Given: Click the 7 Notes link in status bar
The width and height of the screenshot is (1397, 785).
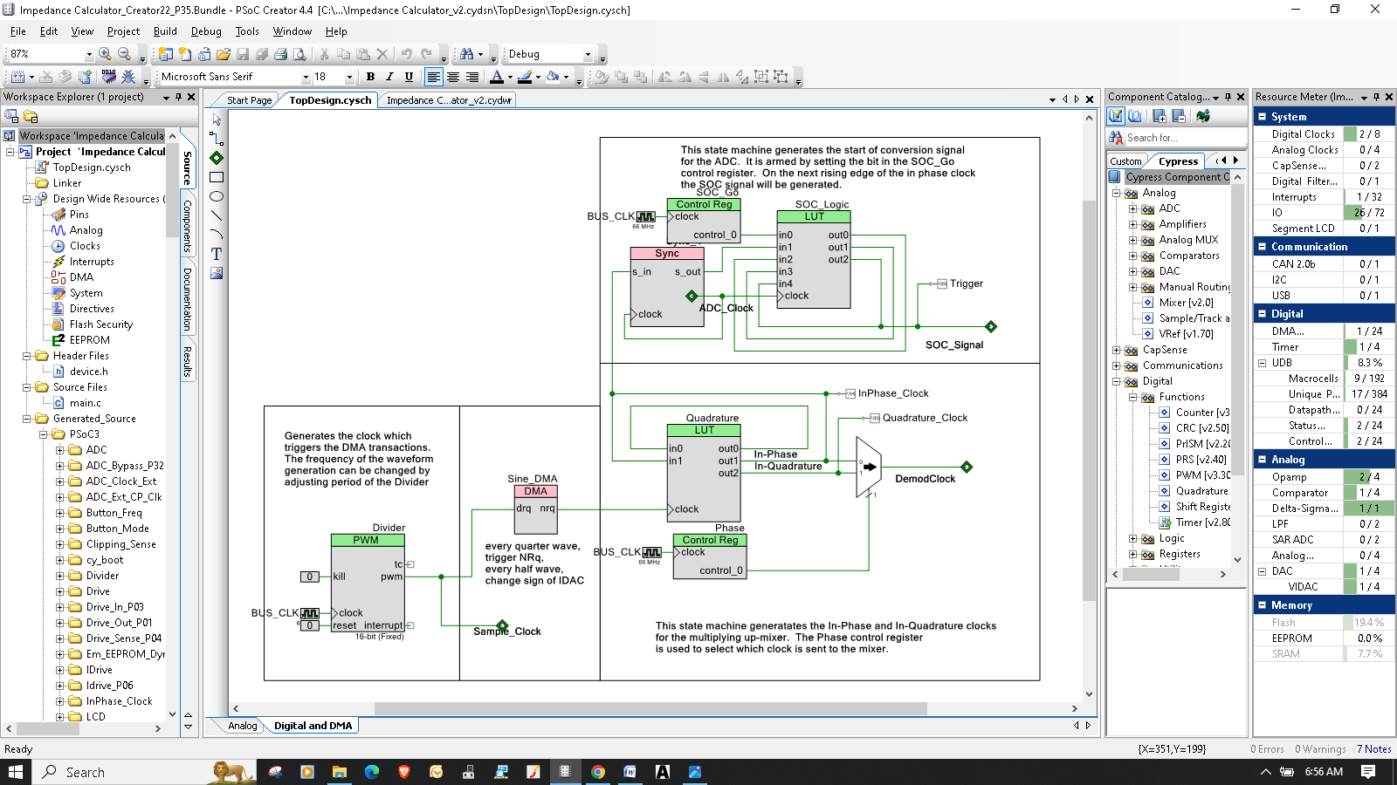Looking at the screenshot, I should pyautogui.click(x=1374, y=749).
